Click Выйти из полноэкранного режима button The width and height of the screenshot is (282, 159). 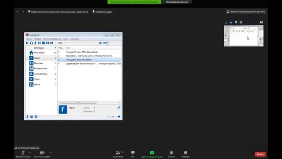click(246, 12)
